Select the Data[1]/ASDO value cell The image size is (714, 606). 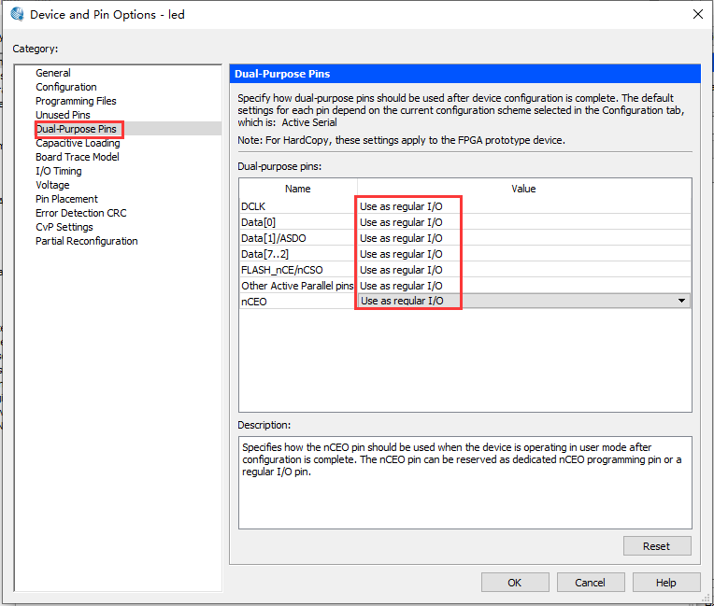523,238
